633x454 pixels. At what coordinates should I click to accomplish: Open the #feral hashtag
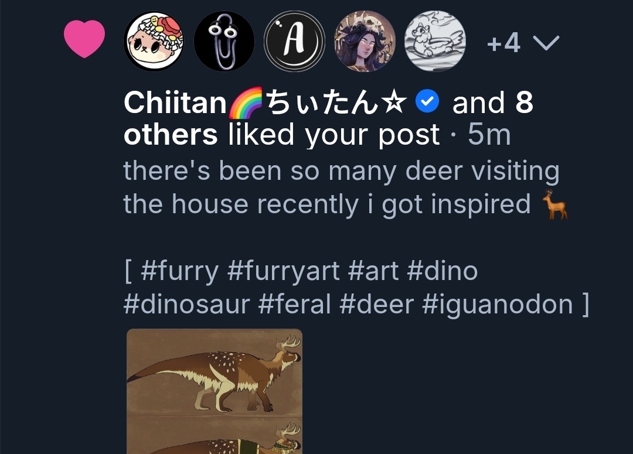pyautogui.click(x=295, y=305)
